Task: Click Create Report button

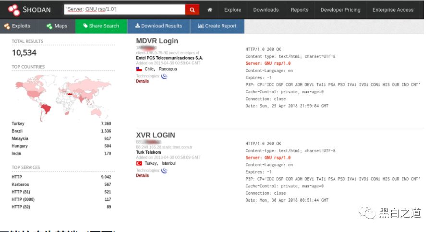Action: 217,26
